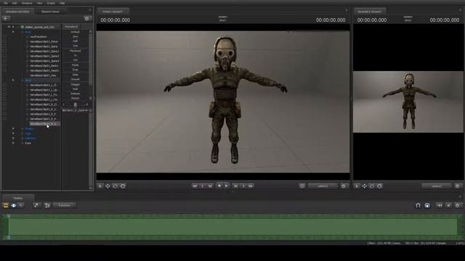Open the Help menu
The image size is (465, 261).
pos(62,3)
